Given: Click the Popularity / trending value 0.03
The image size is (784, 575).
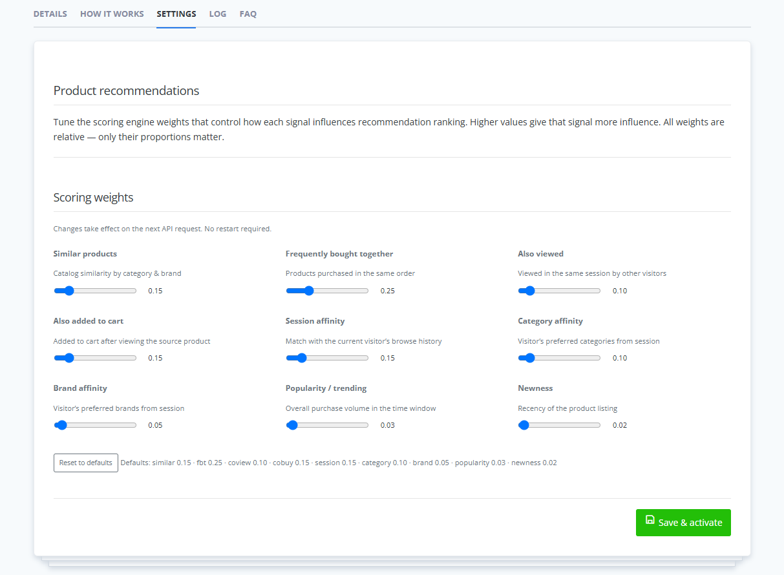Looking at the screenshot, I should 387,425.
